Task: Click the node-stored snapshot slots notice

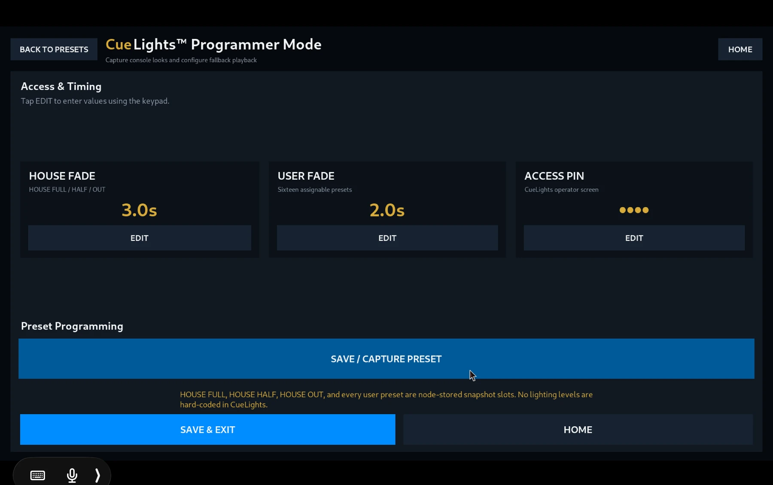Action: 386,399
